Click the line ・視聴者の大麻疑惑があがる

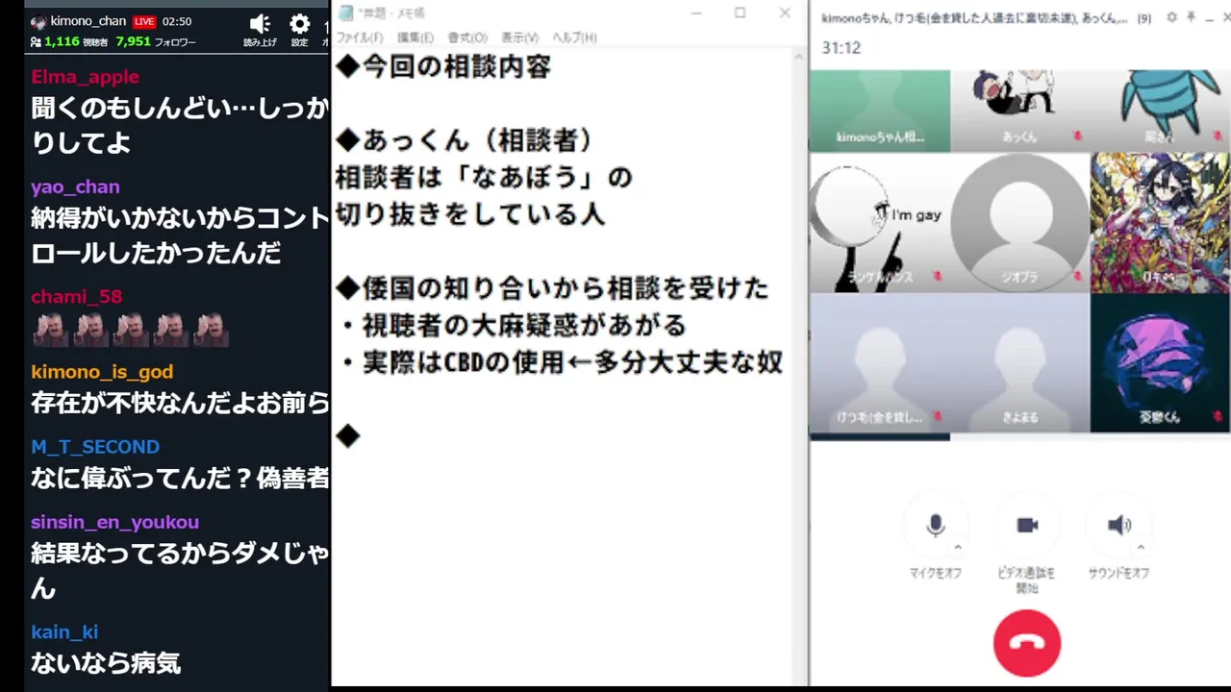pos(512,325)
